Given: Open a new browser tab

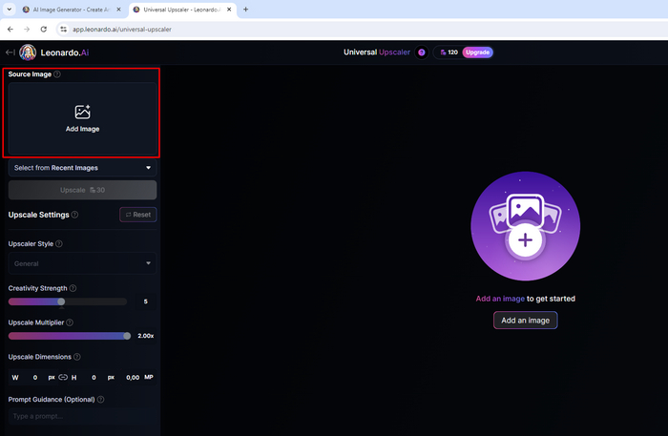Looking at the screenshot, I should pyautogui.click(x=246, y=10).
